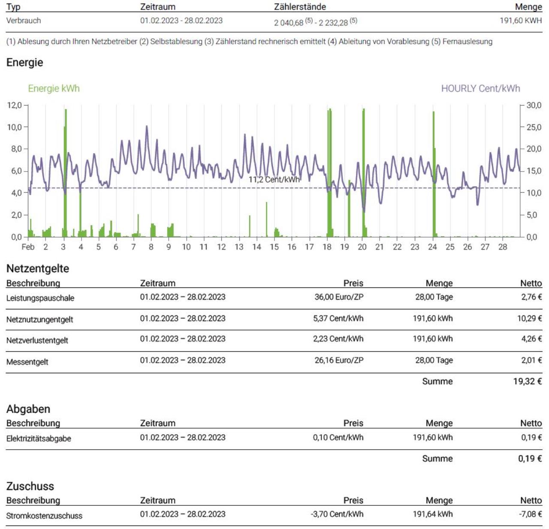Click the 'Typ' column header
Screen dimensions: 549x529
(13, 6)
